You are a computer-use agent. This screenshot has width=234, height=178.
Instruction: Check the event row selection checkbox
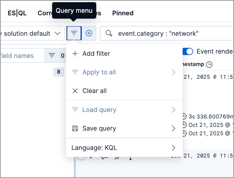82,158
